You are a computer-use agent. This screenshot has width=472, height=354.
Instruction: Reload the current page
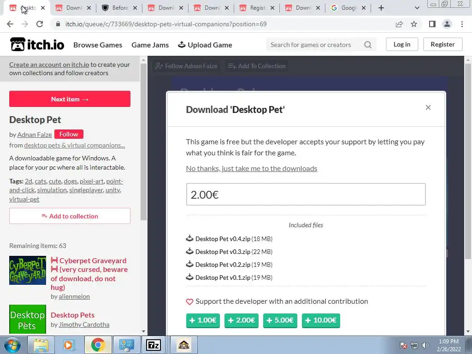40,24
